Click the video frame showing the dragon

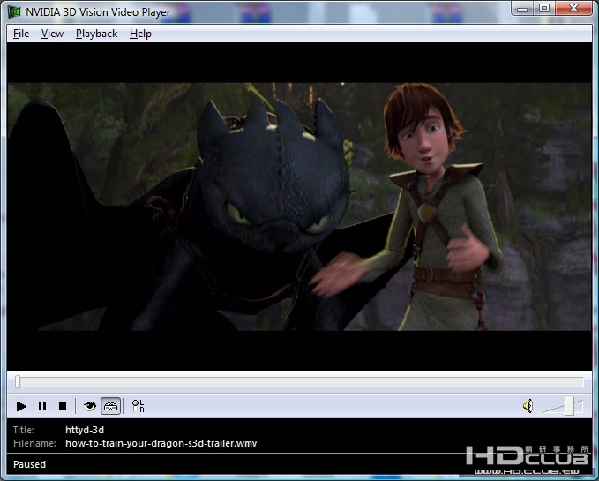pyautogui.click(x=300, y=207)
